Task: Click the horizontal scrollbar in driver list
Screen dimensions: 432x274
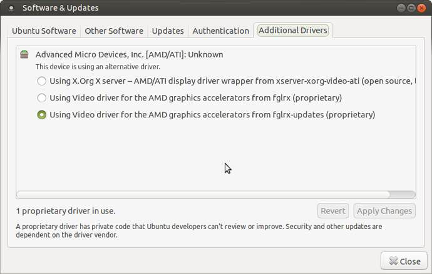Action: (203, 194)
